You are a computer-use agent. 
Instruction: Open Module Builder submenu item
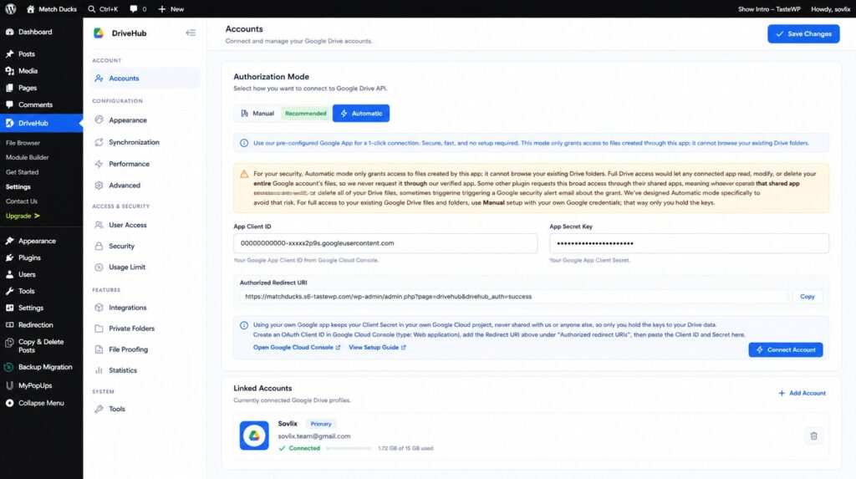(28, 157)
